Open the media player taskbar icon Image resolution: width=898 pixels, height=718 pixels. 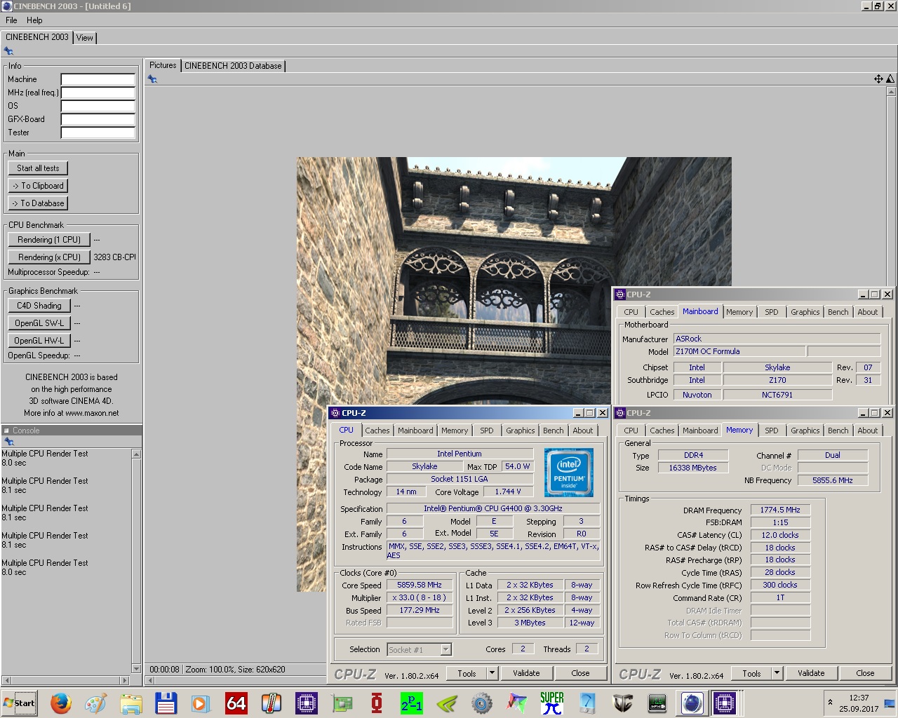tap(201, 703)
